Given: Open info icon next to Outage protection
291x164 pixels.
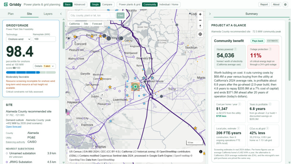Looking at the screenshot, I should click(x=270, y=49).
